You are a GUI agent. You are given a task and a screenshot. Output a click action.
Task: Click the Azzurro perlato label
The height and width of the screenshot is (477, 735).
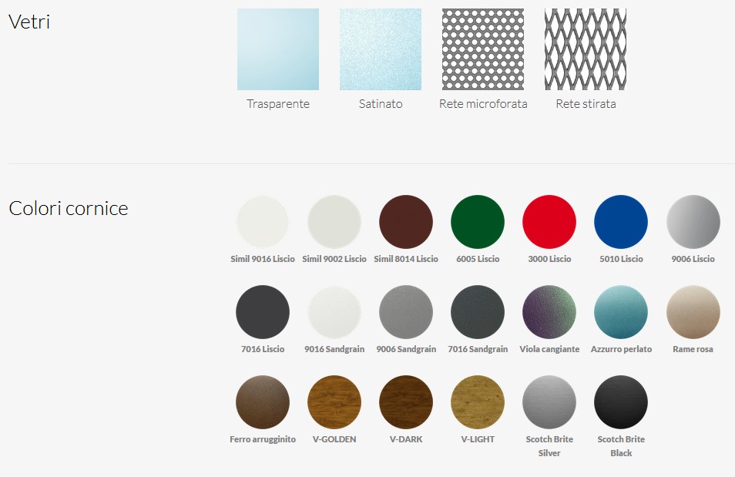(621, 349)
